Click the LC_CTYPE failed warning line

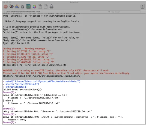coord(27,51)
